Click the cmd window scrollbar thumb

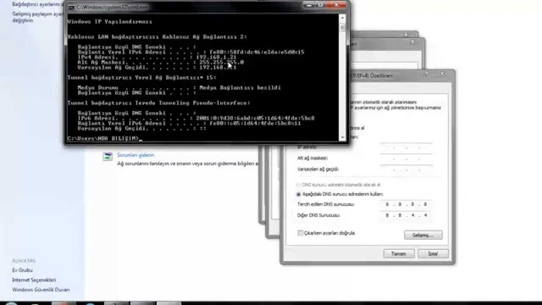[342, 27]
